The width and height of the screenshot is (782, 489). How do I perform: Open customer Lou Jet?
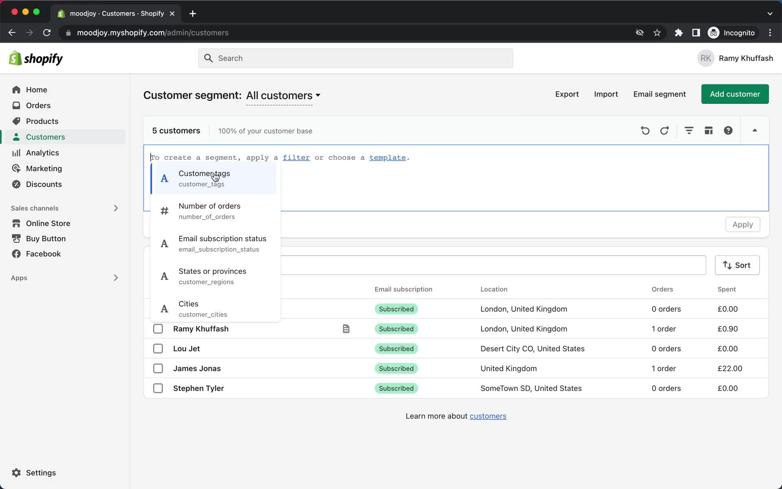click(x=186, y=349)
